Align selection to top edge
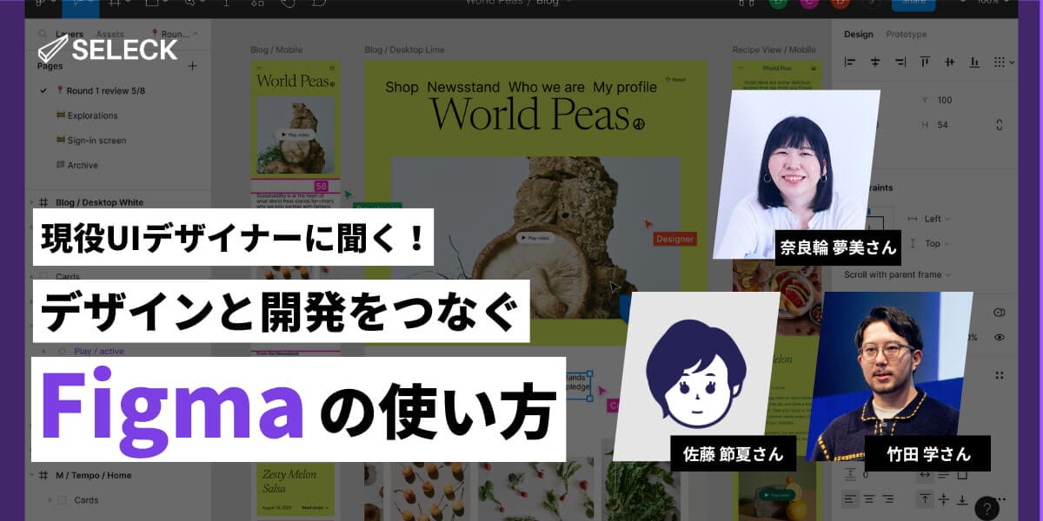 (925, 62)
